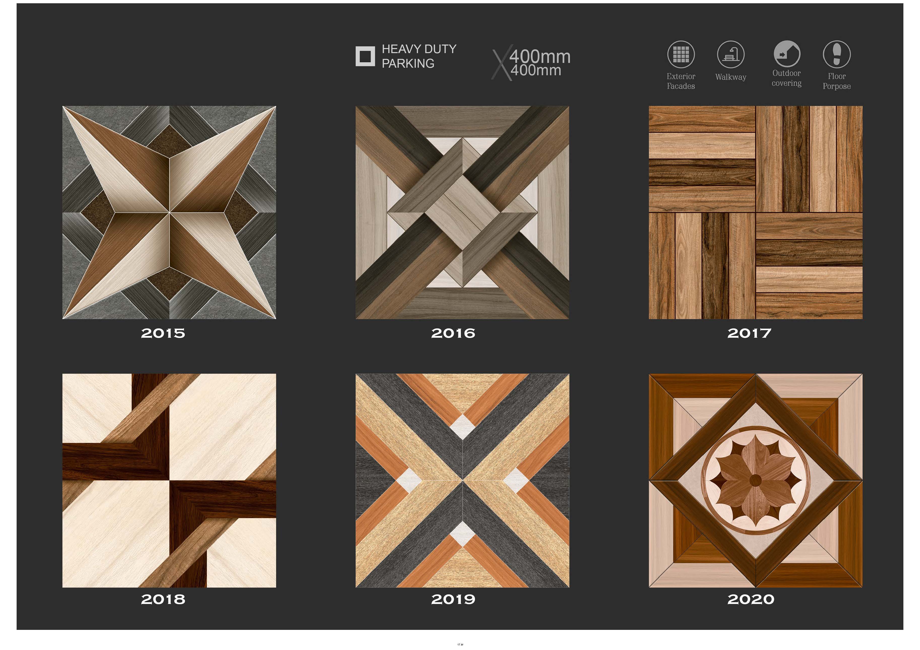Click the Outdoor covering house icon

787,54
